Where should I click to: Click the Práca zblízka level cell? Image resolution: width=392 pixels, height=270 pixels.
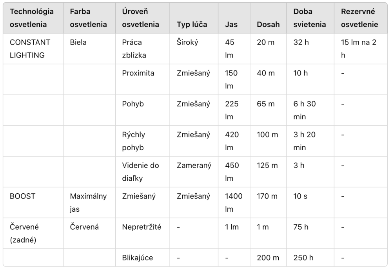[x=143, y=49]
